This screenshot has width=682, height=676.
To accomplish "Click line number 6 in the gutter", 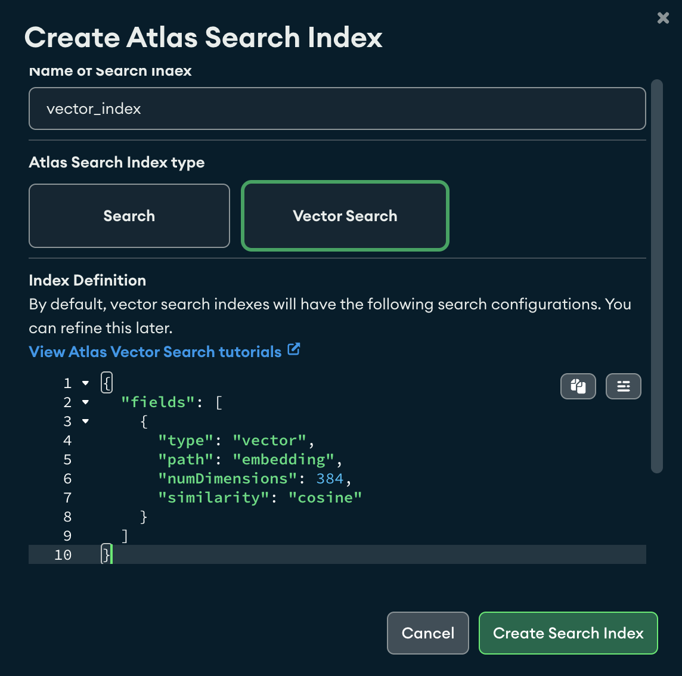I will tap(67, 479).
